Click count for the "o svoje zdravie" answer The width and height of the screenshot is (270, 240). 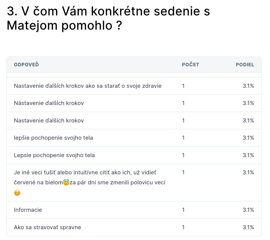pos(183,86)
